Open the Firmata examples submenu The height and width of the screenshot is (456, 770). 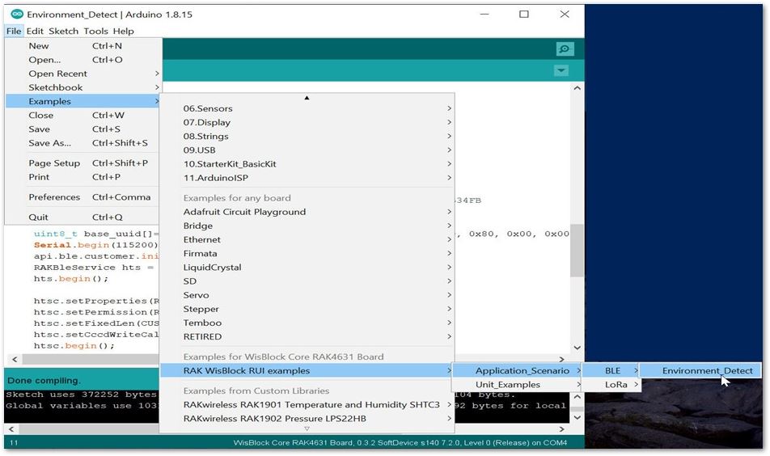[x=307, y=253]
